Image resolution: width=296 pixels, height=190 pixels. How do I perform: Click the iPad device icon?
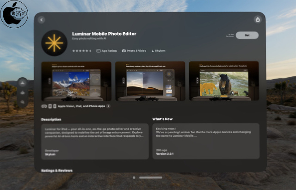(50, 106)
